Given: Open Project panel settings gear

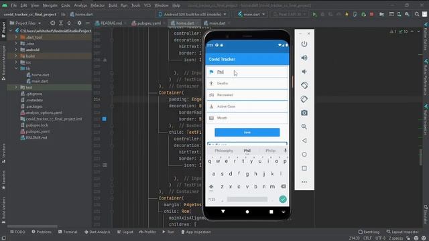Looking at the screenshot, I should (x=79, y=23).
